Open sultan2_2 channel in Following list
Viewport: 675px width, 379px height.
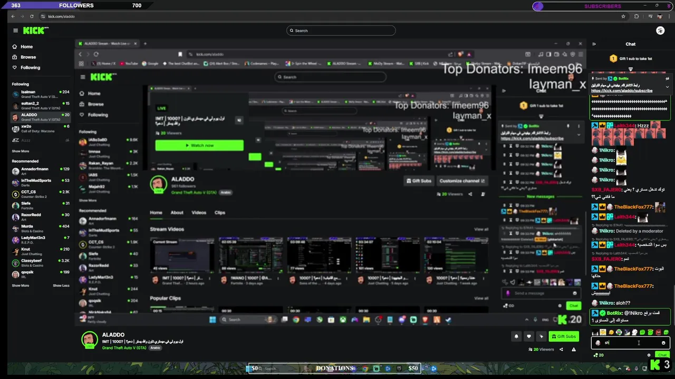click(41, 105)
